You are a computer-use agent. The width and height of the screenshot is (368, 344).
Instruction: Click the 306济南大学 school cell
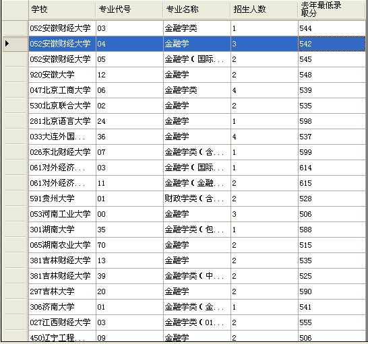(x=62, y=307)
